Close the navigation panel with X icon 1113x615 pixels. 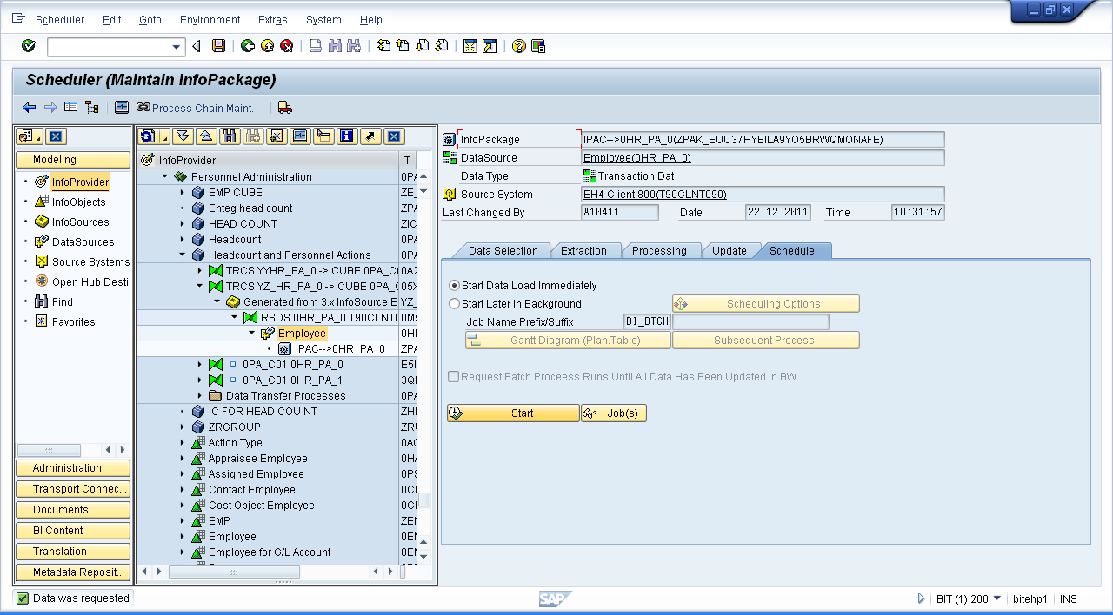(56, 136)
